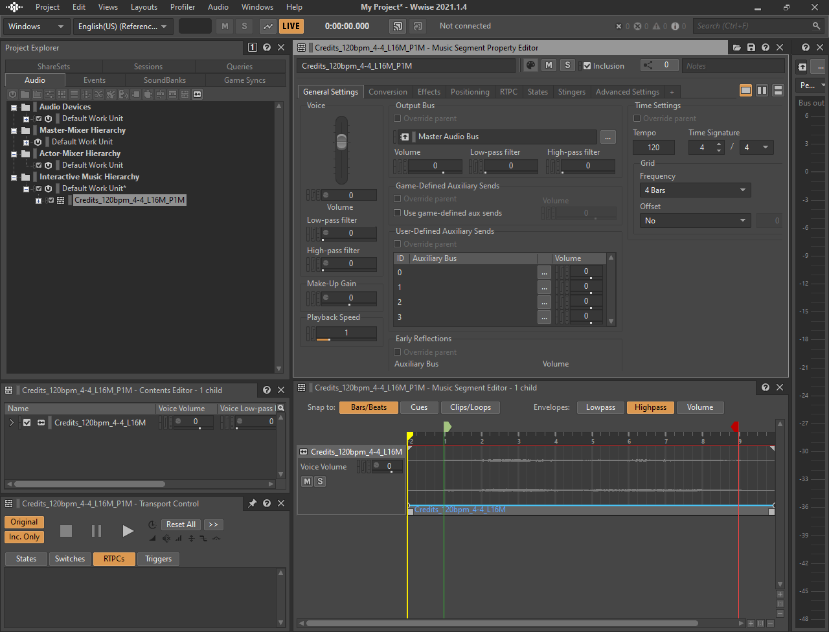Toggle the LIVE edit mode button
The image size is (829, 632).
(x=291, y=26)
